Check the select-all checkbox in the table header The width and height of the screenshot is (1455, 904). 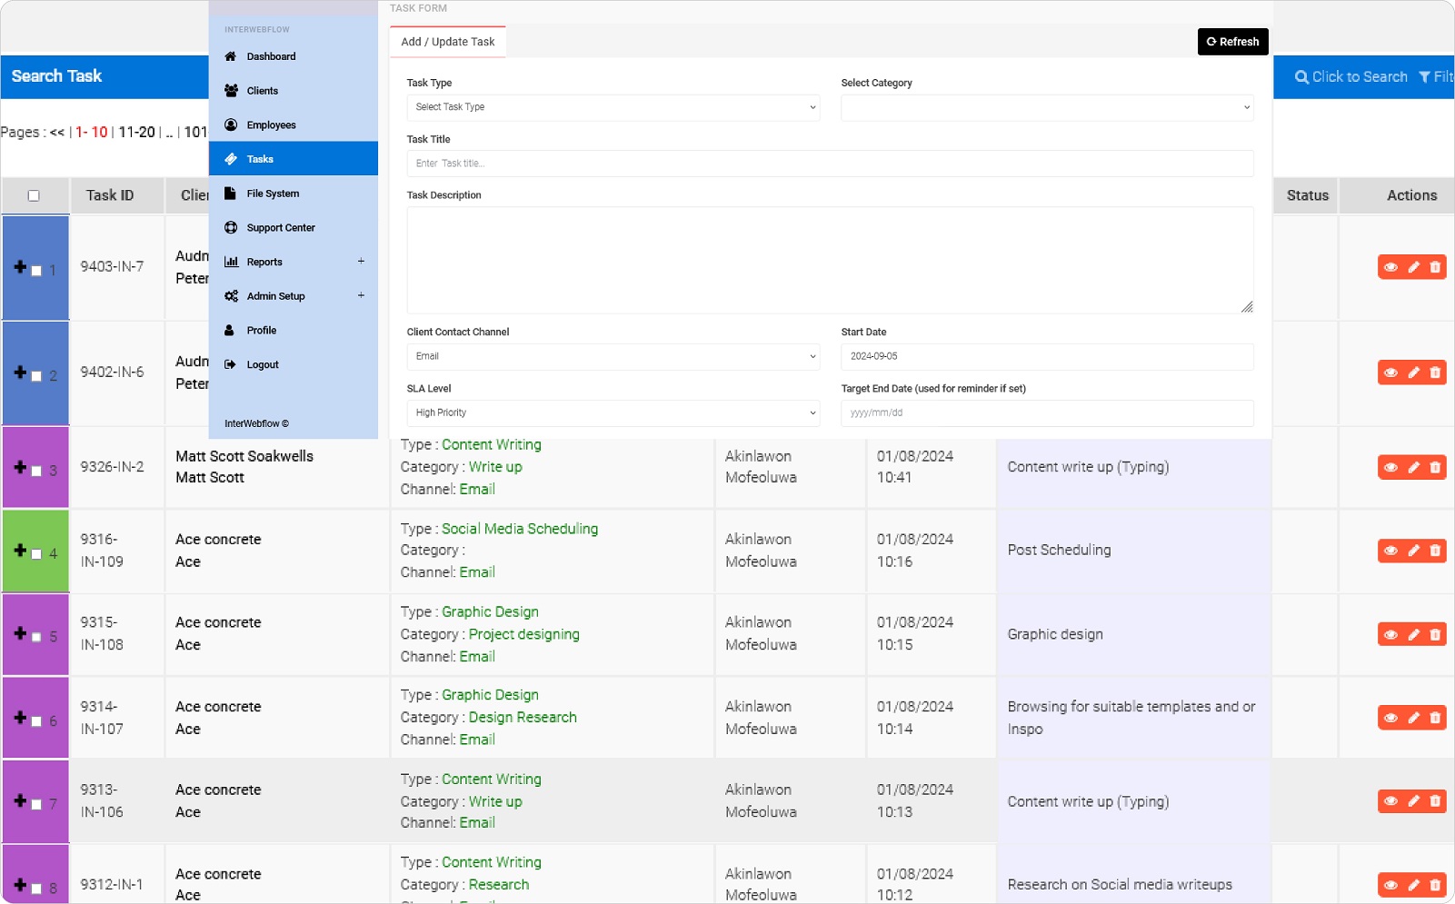(35, 195)
